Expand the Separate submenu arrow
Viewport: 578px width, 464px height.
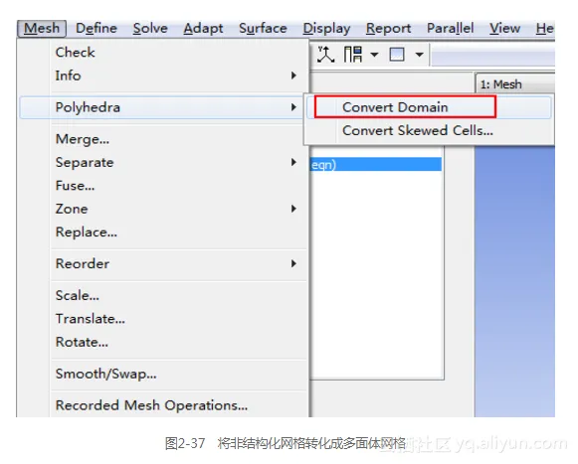click(293, 162)
